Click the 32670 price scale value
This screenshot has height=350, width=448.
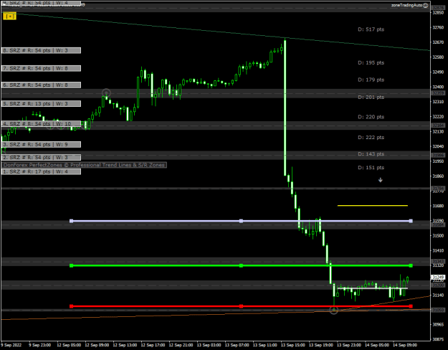click(438, 42)
